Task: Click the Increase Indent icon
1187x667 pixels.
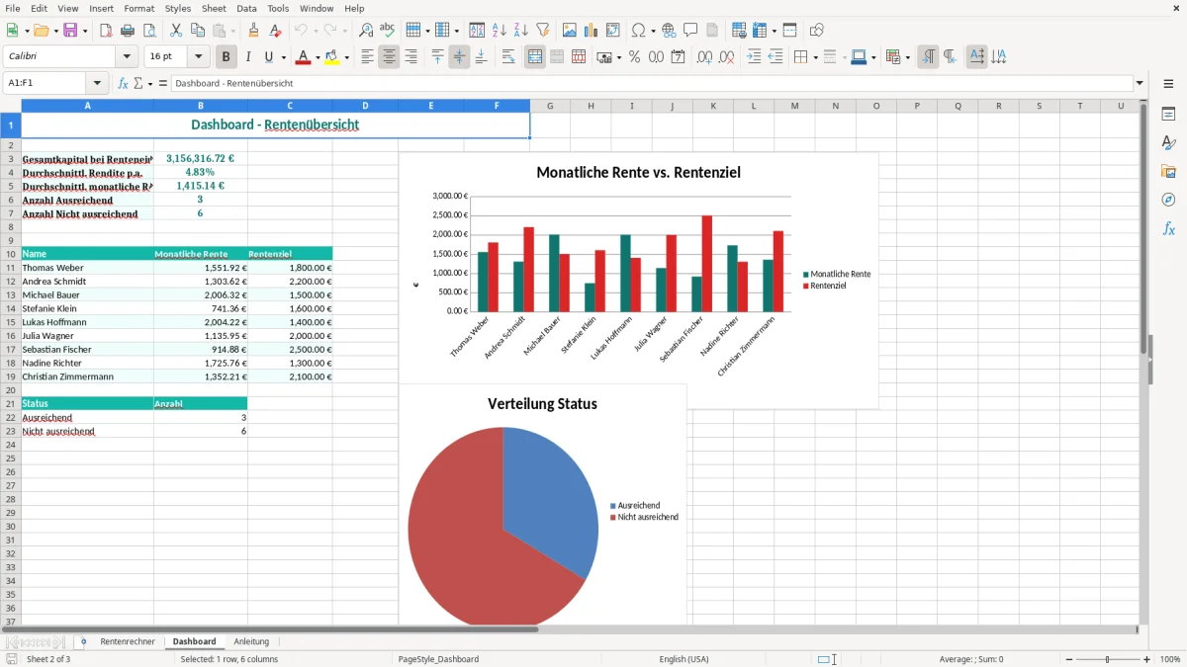Action: click(754, 57)
